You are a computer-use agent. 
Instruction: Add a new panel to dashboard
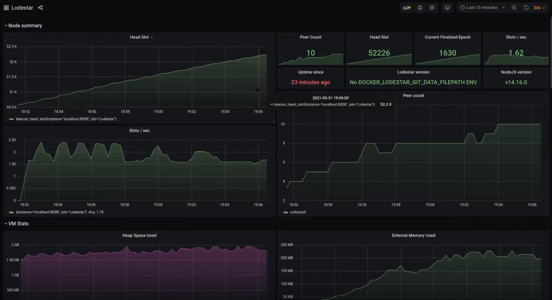(407, 8)
